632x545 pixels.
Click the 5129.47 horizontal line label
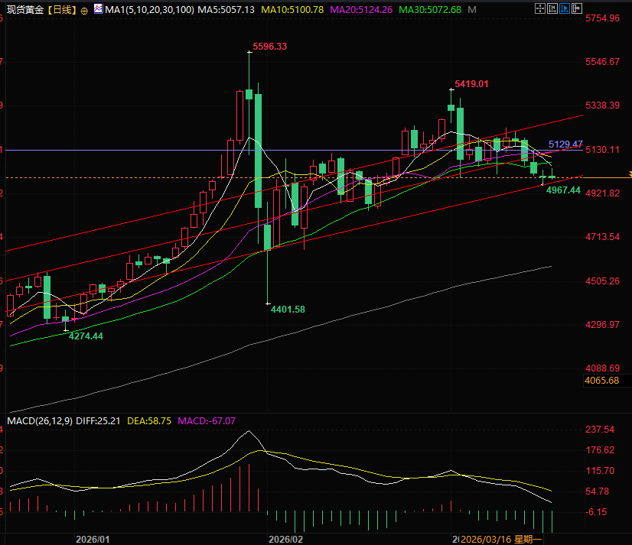[565, 144]
